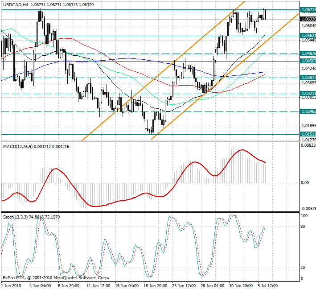
Task: Click the MACD scale top value 0.00823
Action: pyautogui.click(x=308, y=145)
